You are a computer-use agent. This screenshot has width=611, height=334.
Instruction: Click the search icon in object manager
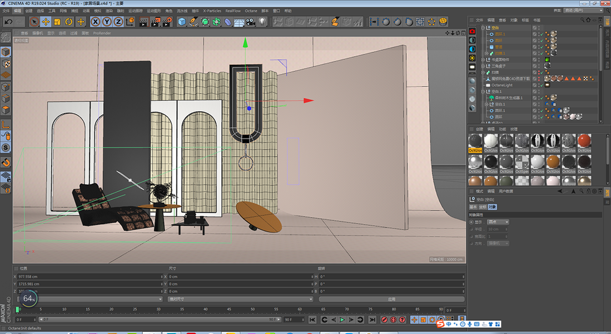582,20
